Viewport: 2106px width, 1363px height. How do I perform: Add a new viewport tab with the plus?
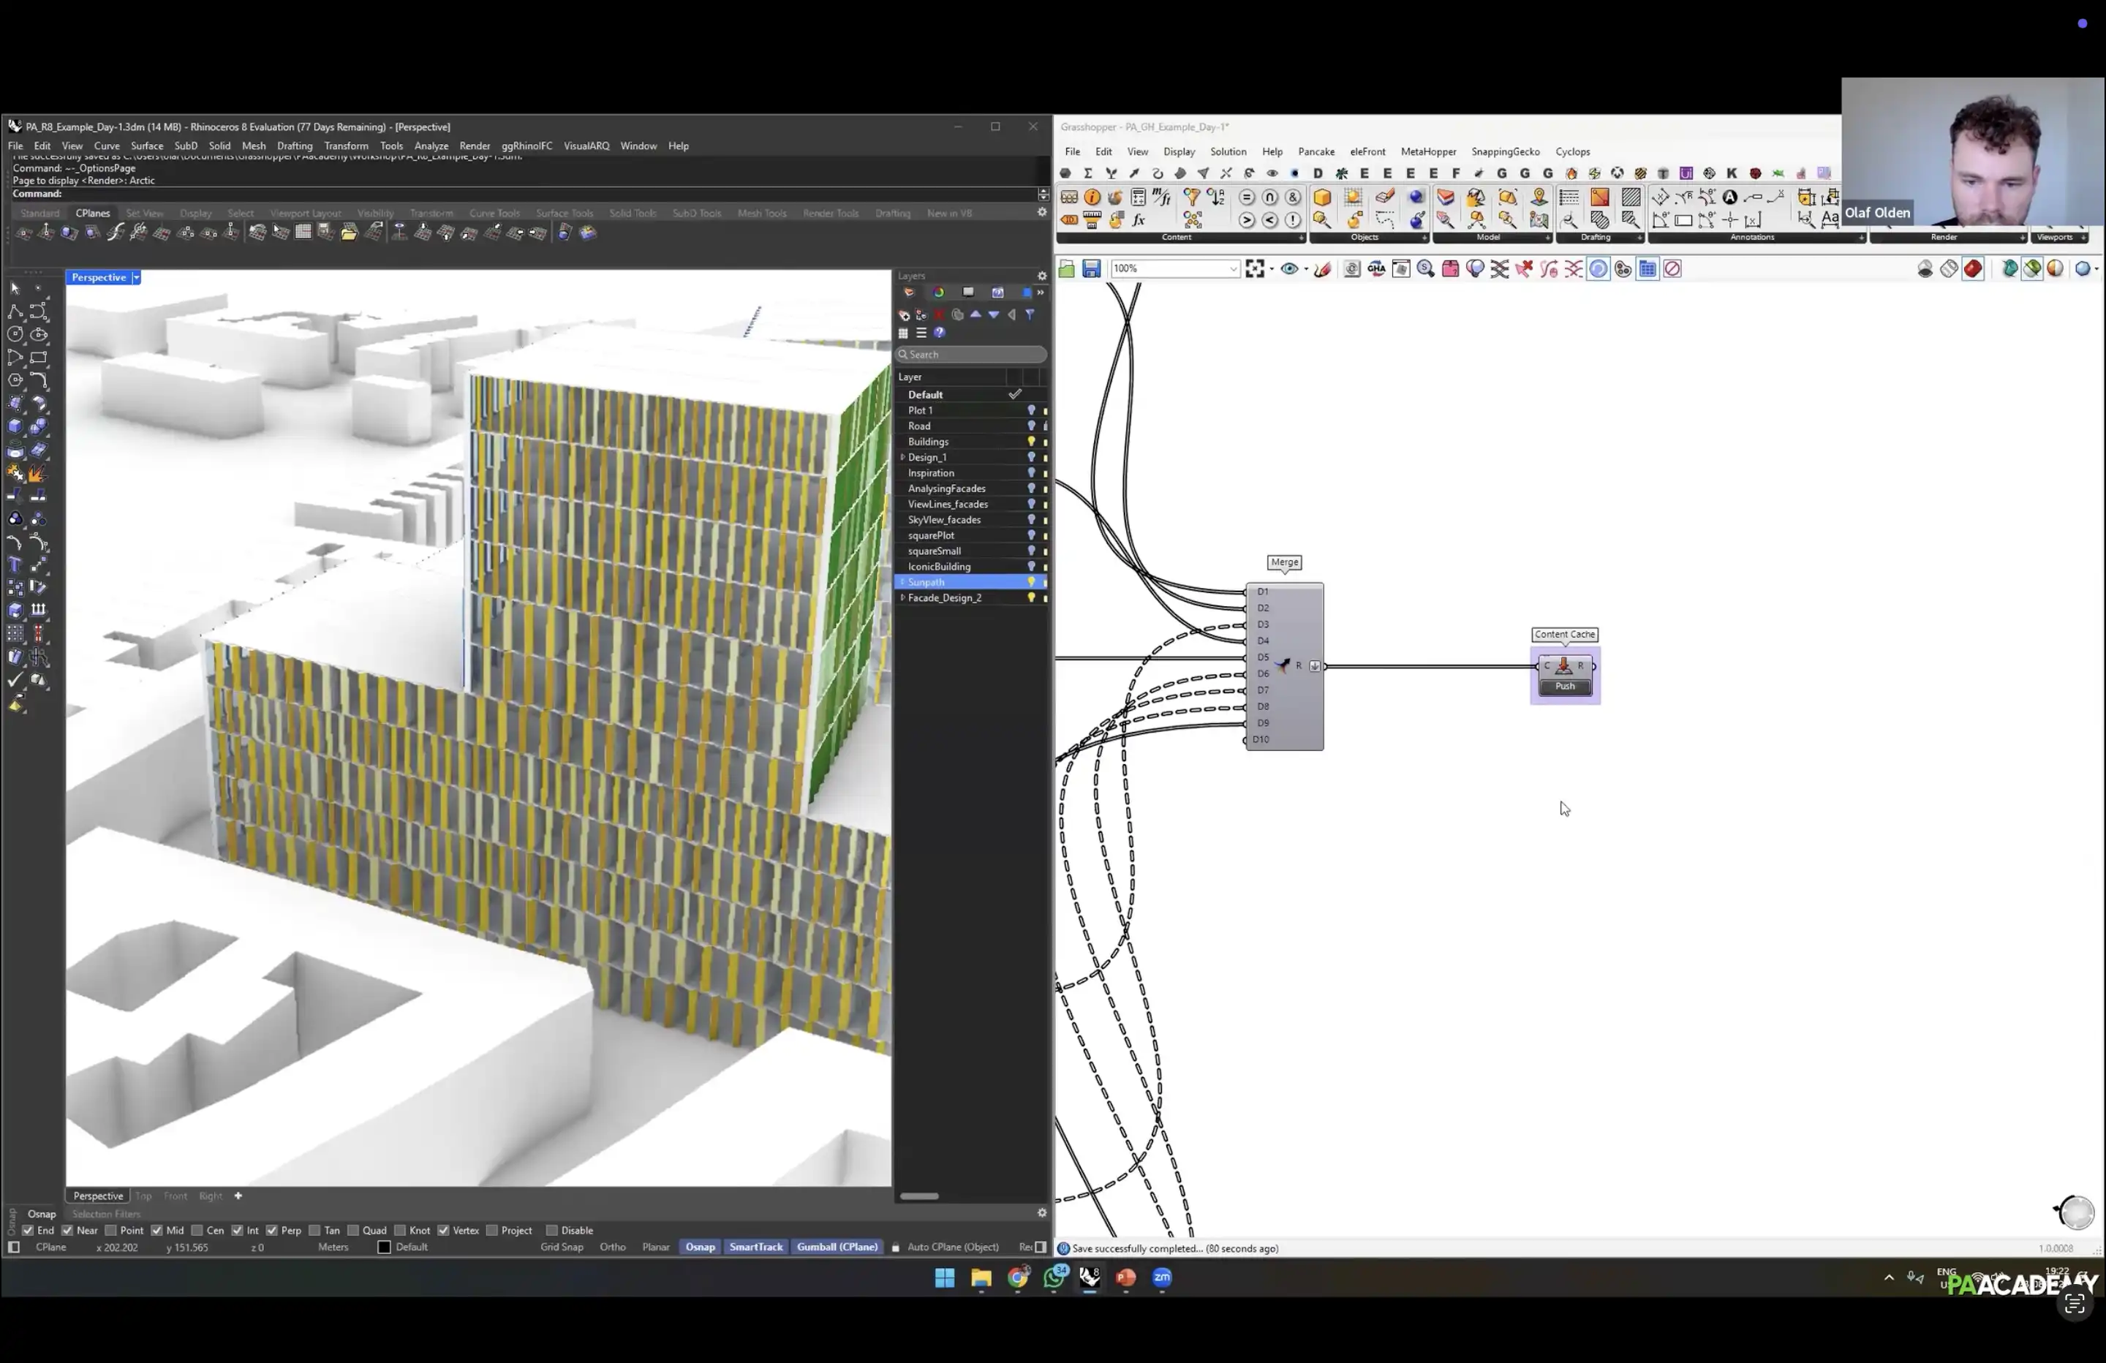238,1196
